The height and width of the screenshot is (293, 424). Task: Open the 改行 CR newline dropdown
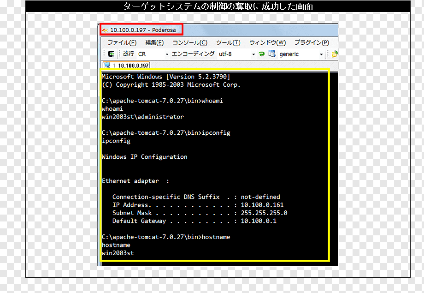click(153, 54)
